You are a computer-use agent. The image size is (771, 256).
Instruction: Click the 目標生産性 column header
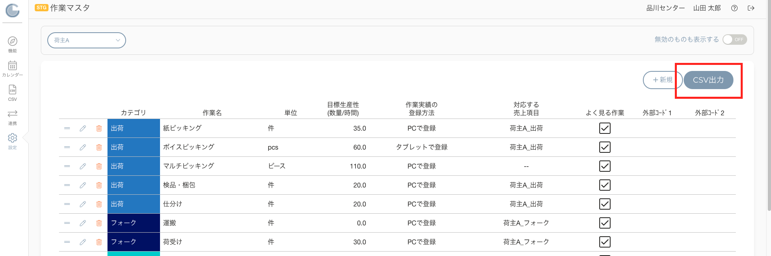(343, 109)
